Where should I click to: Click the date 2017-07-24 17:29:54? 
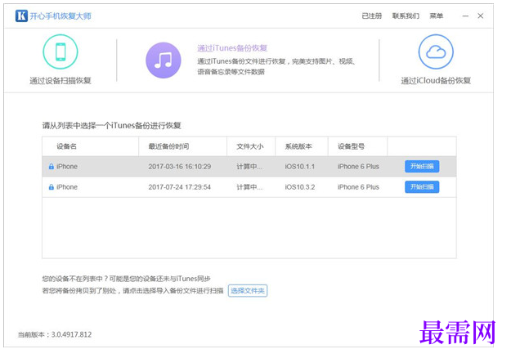180,187
